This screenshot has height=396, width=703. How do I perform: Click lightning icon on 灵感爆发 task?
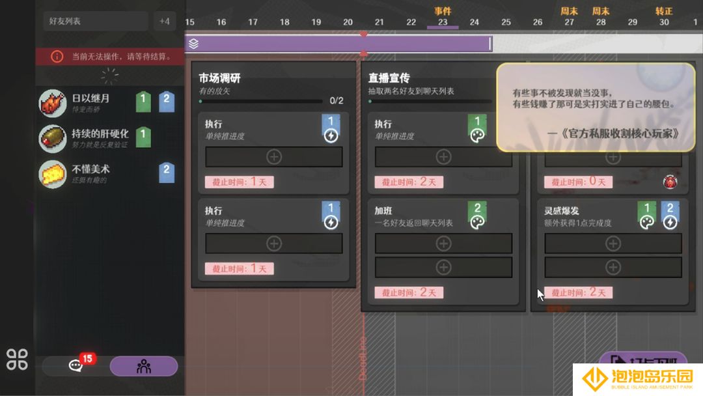(x=670, y=222)
